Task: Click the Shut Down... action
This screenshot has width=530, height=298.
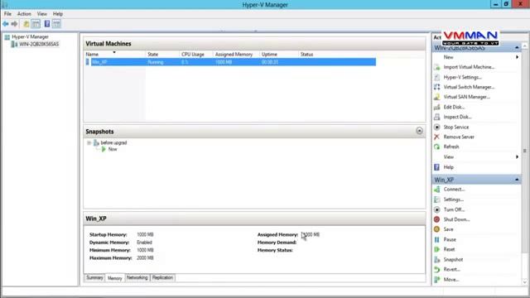Action: click(x=456, y=219)
